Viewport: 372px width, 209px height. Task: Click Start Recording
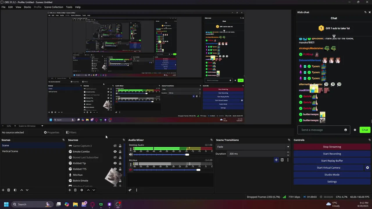point(332,154)
